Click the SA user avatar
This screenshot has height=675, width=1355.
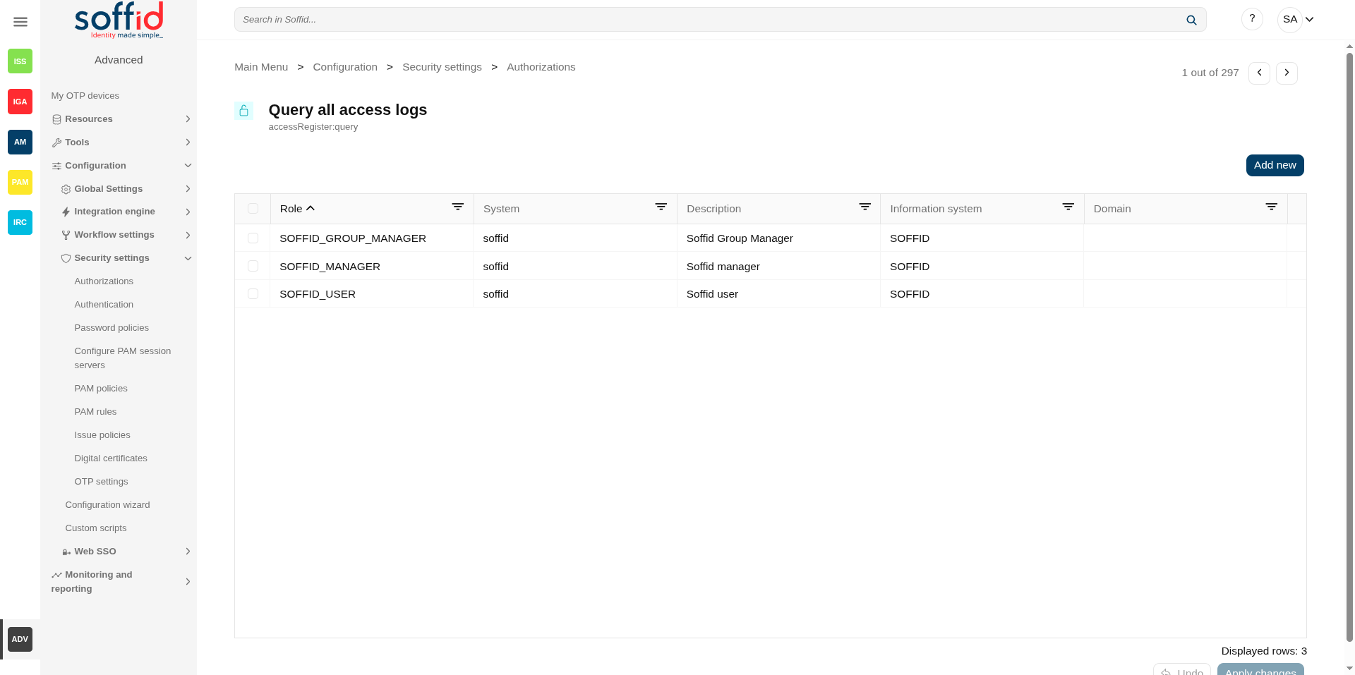click(x=1290, y=19)
